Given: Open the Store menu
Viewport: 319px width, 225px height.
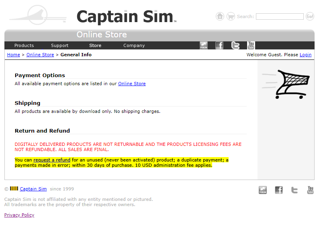Looking at the screenshot, I should pos(95,45).
